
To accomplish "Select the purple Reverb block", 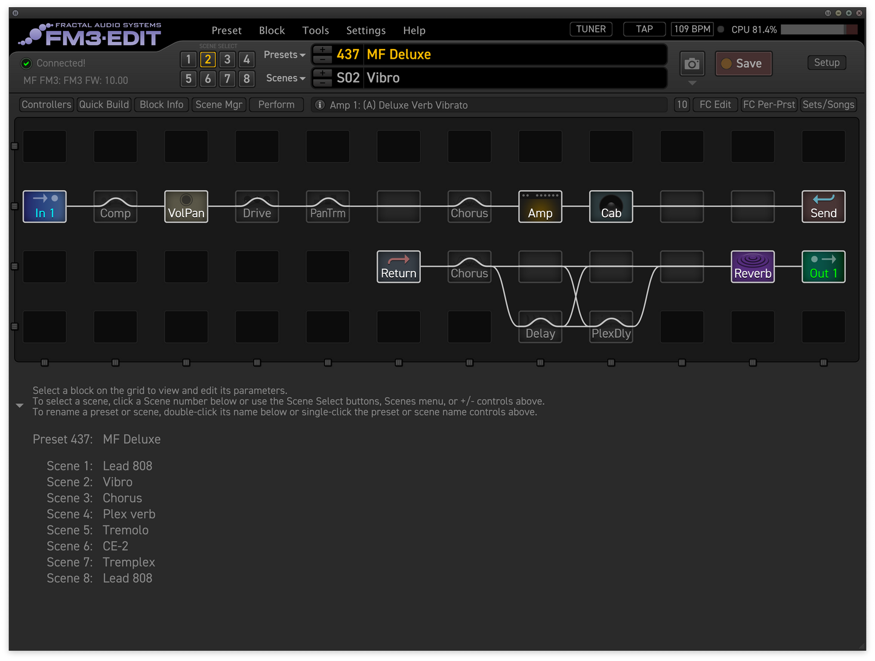I will click(752, 266).
